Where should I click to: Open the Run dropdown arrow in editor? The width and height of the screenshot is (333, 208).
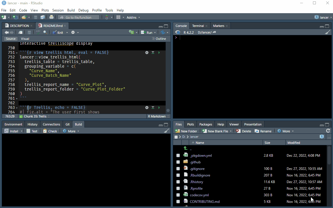(155, 33)
